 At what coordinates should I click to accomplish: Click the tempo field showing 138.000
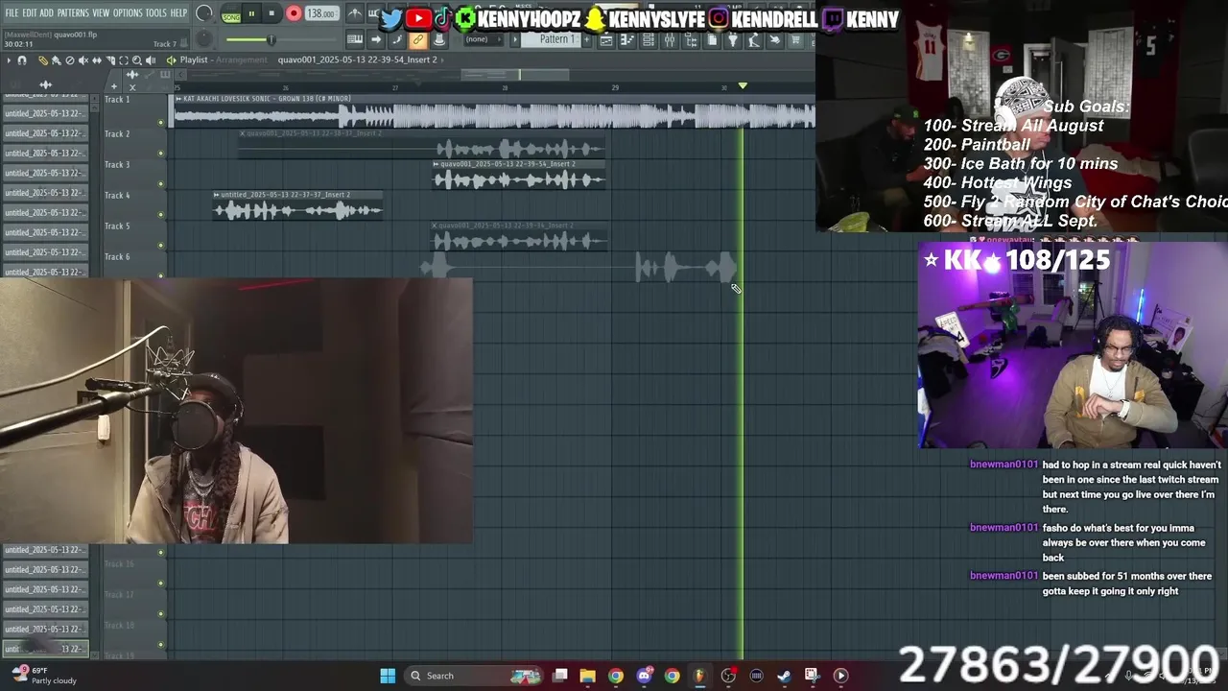322,13
